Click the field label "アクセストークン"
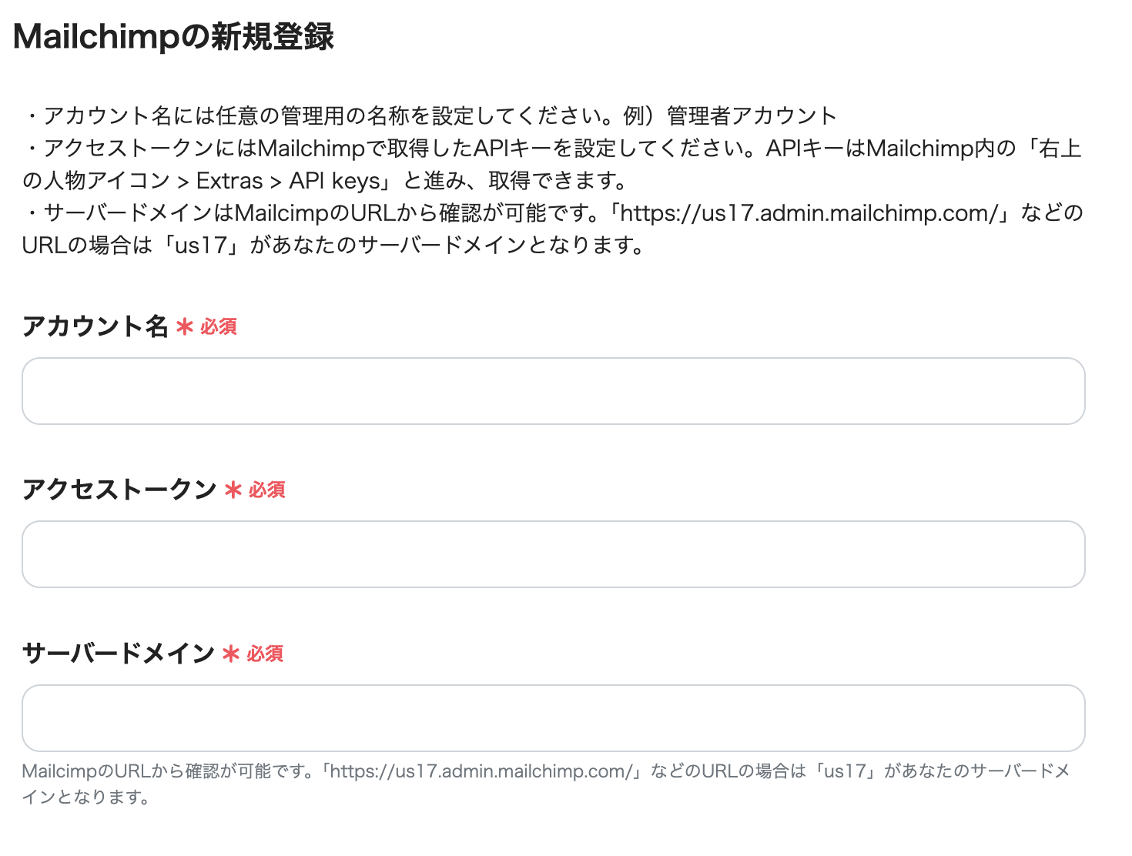 [x=119, y=490]
